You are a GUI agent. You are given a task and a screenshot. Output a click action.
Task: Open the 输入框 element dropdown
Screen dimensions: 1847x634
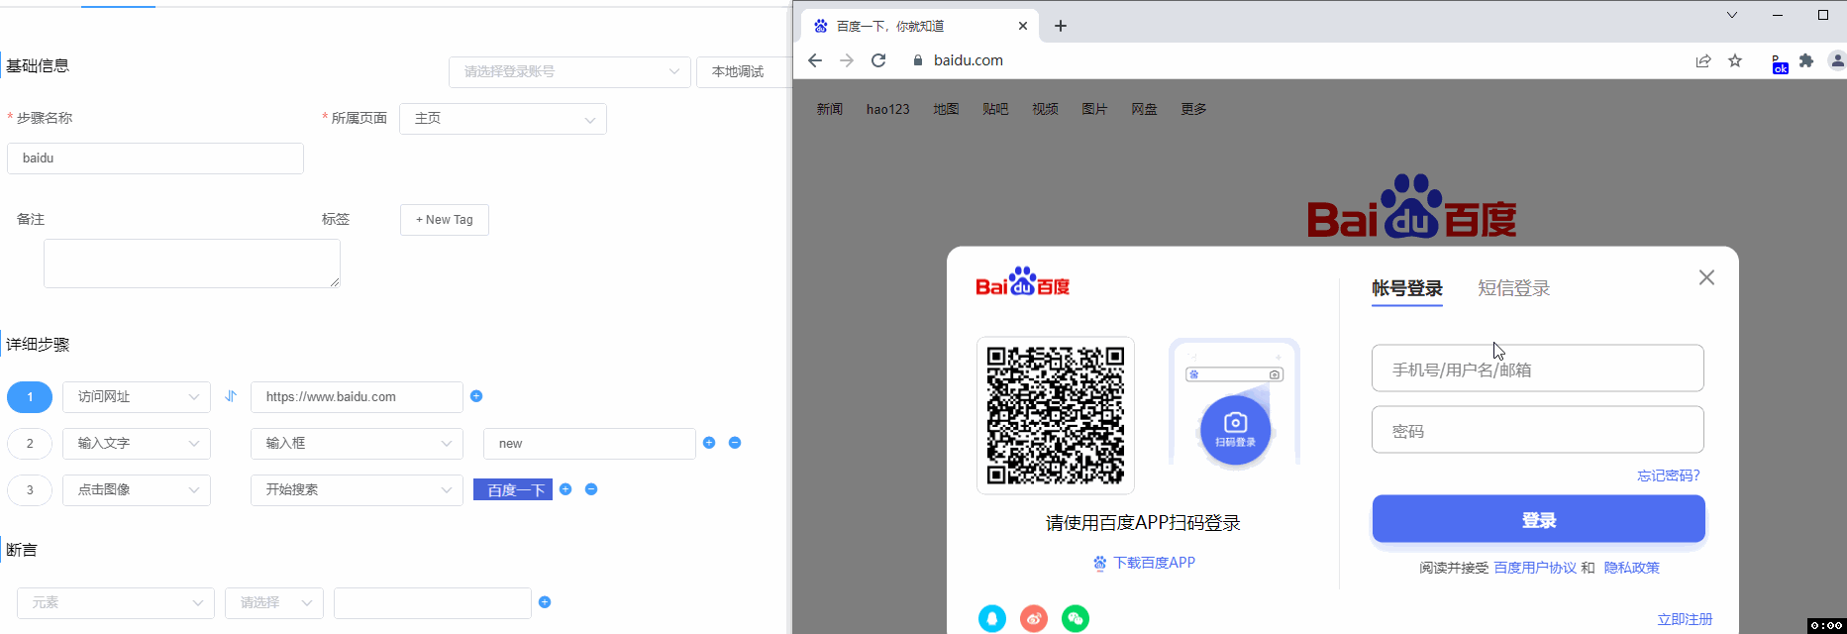click(x=357, y=444)
